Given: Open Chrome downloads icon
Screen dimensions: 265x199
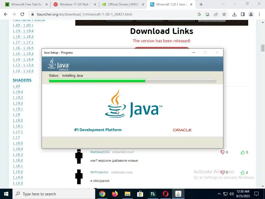Looking at the screenshot, I should point(234,15).
